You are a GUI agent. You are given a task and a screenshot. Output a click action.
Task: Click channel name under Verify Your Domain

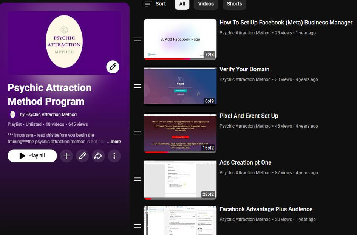[x=245, y=79]
